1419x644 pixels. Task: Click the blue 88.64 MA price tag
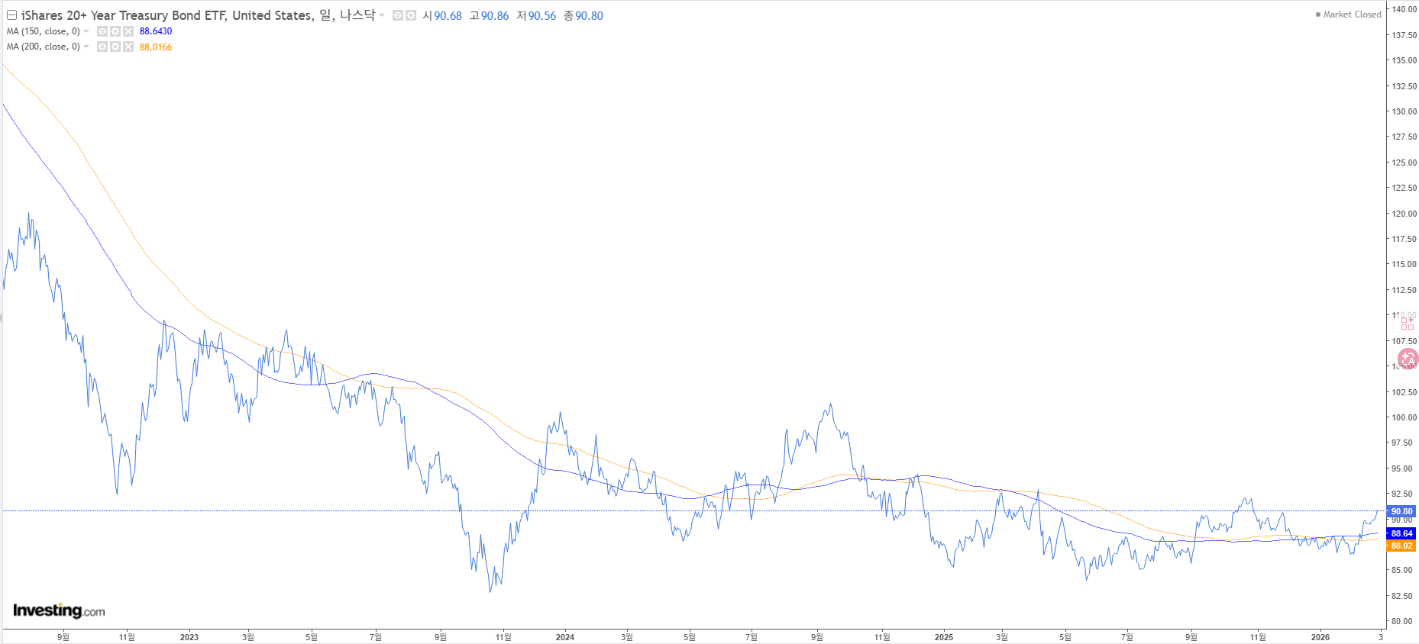(x=1401, y=533)
